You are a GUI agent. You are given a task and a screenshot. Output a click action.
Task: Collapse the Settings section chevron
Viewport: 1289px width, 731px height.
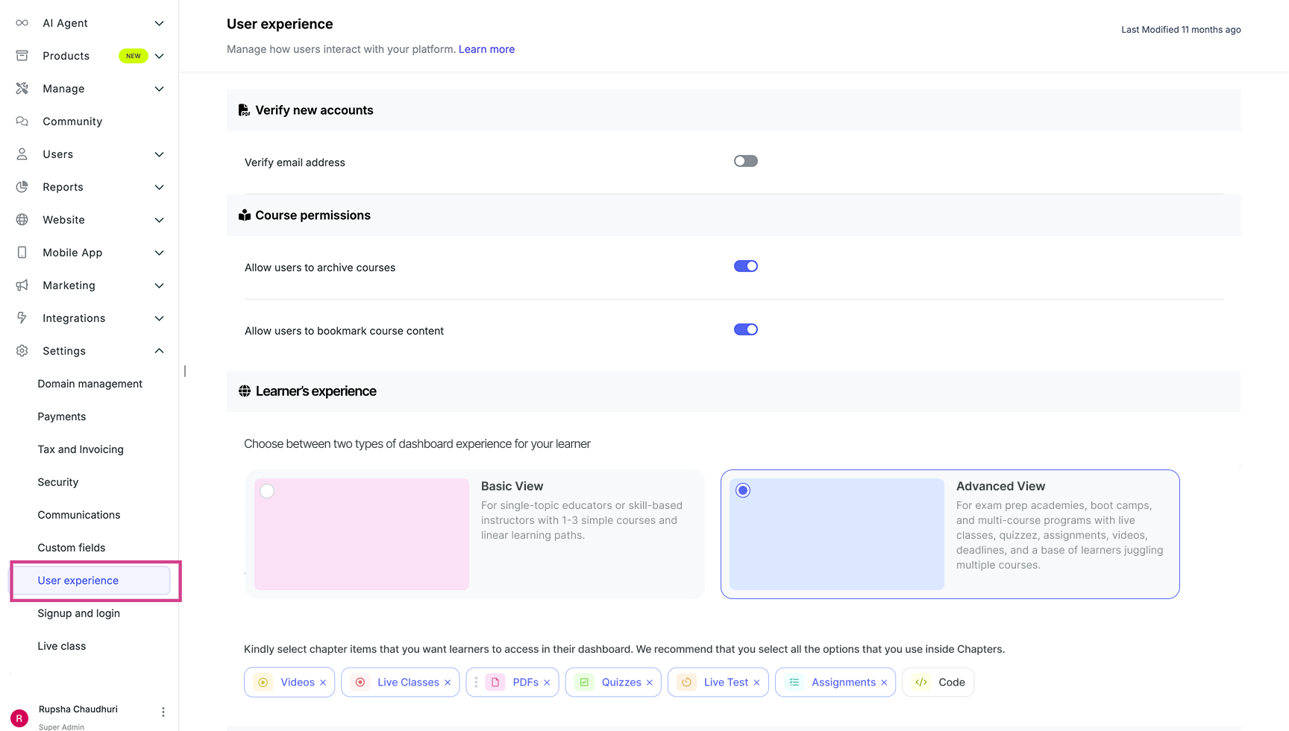pyautogui.click(x=159, y=351)
